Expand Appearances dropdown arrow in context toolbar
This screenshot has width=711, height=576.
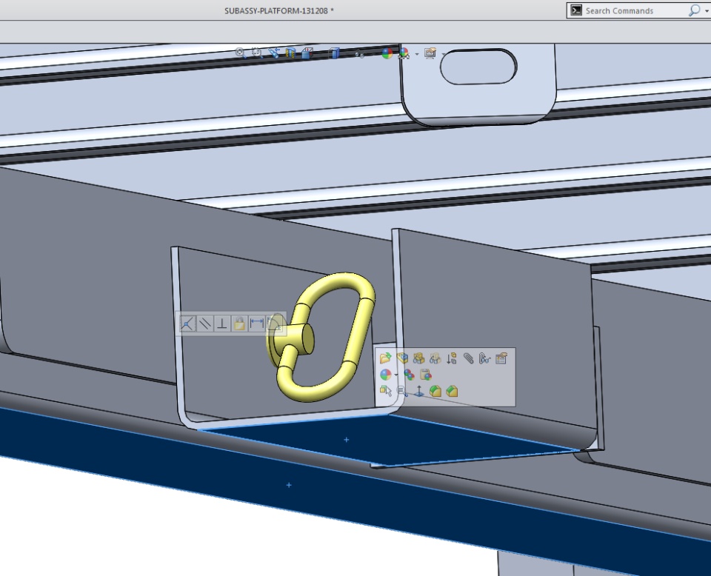(396, 375)
